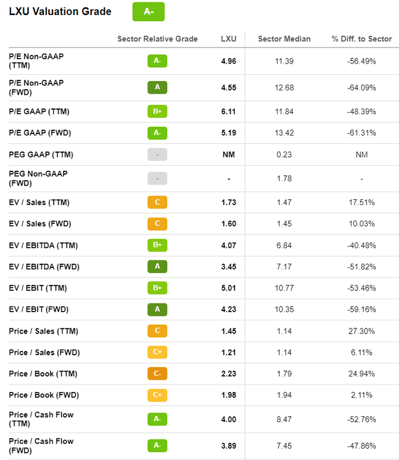Click the % Diff. to Sector header
399x460 pixels.
[x=362, y=39]
